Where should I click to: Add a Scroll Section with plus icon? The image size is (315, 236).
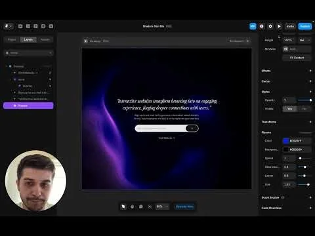(x=310, y=197)
